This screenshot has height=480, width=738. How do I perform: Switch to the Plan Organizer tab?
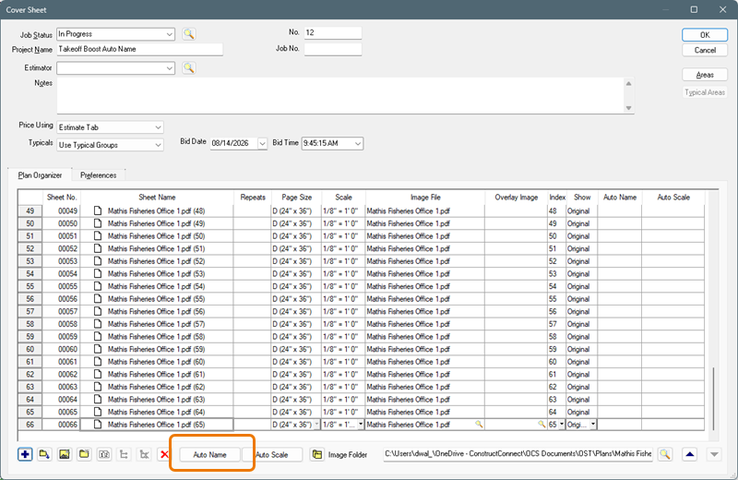pyautogui.click(x=40, y=175)
